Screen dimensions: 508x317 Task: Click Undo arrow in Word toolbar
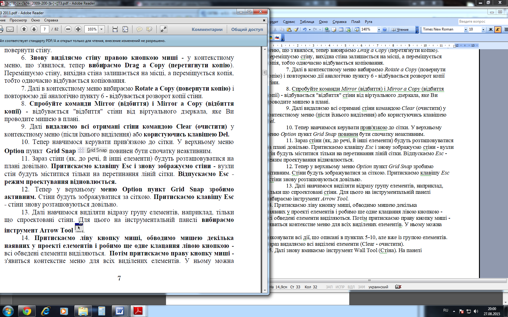304,30
